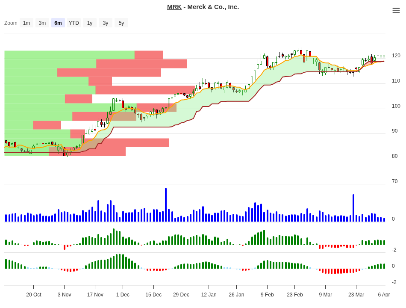Choose the 3y zoom range
The image size is (406, 308).
(106, 23)
